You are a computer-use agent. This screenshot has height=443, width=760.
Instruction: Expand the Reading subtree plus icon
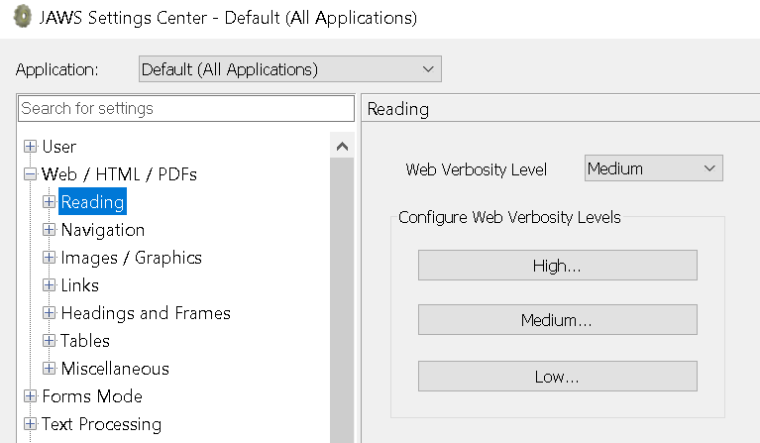pyautogui.click(x=49, y=202)
